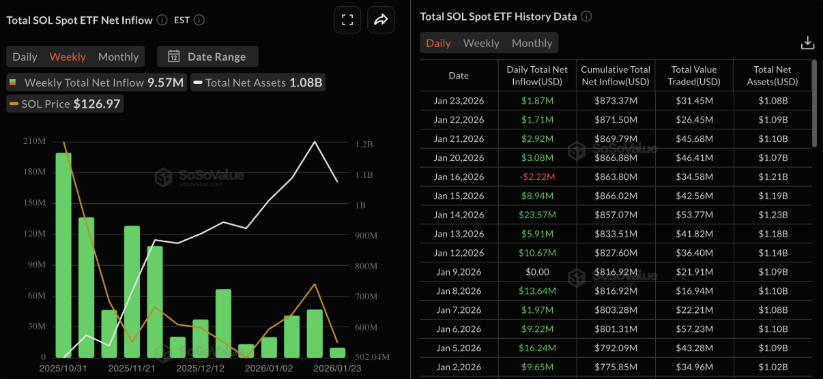Select Weekly tab in History Data table
This screenshot has width=823, height=379.
[x=481, y=43]
